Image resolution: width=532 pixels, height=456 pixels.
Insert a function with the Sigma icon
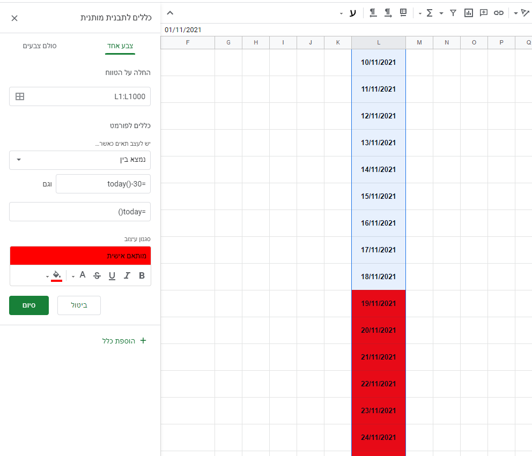tap(430, 13)
